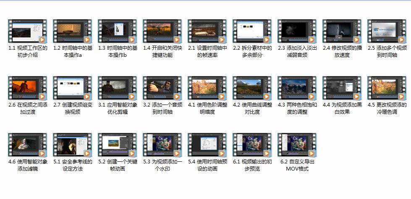411x199 pixels.
Task: Select thumbnail of 4.3 两种色相饱和度的调整
Action: (297, 88)
